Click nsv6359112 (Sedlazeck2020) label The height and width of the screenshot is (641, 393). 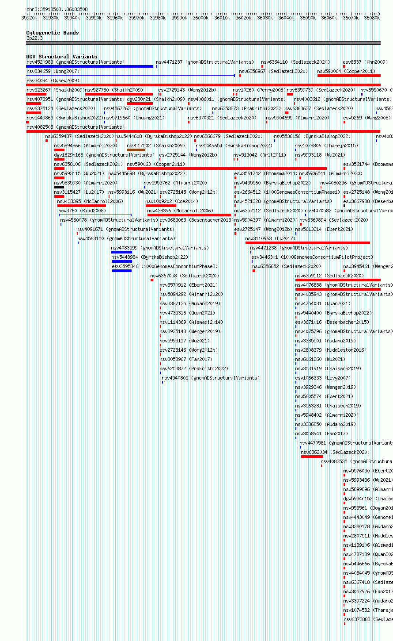click(329, 276)
